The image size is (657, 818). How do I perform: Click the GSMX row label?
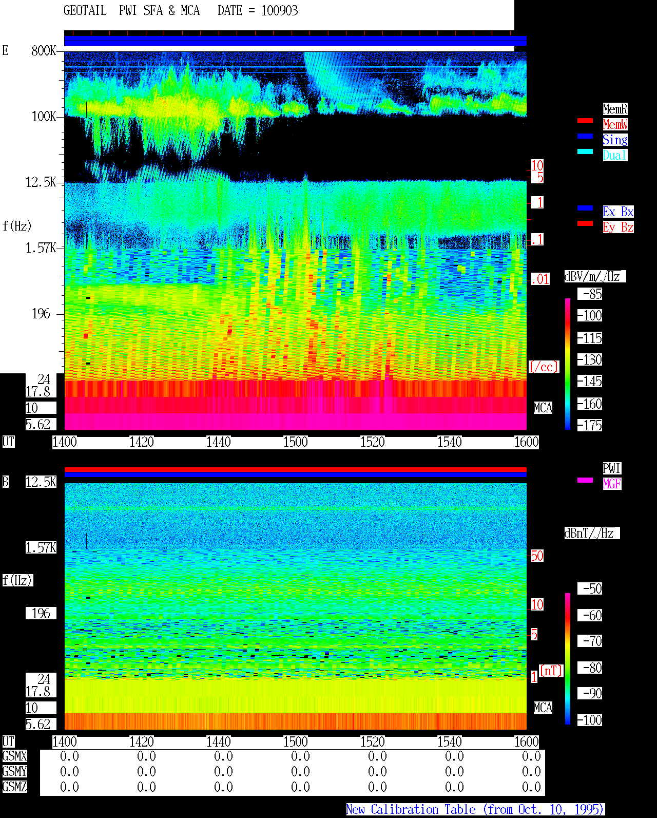coord(14,756)
